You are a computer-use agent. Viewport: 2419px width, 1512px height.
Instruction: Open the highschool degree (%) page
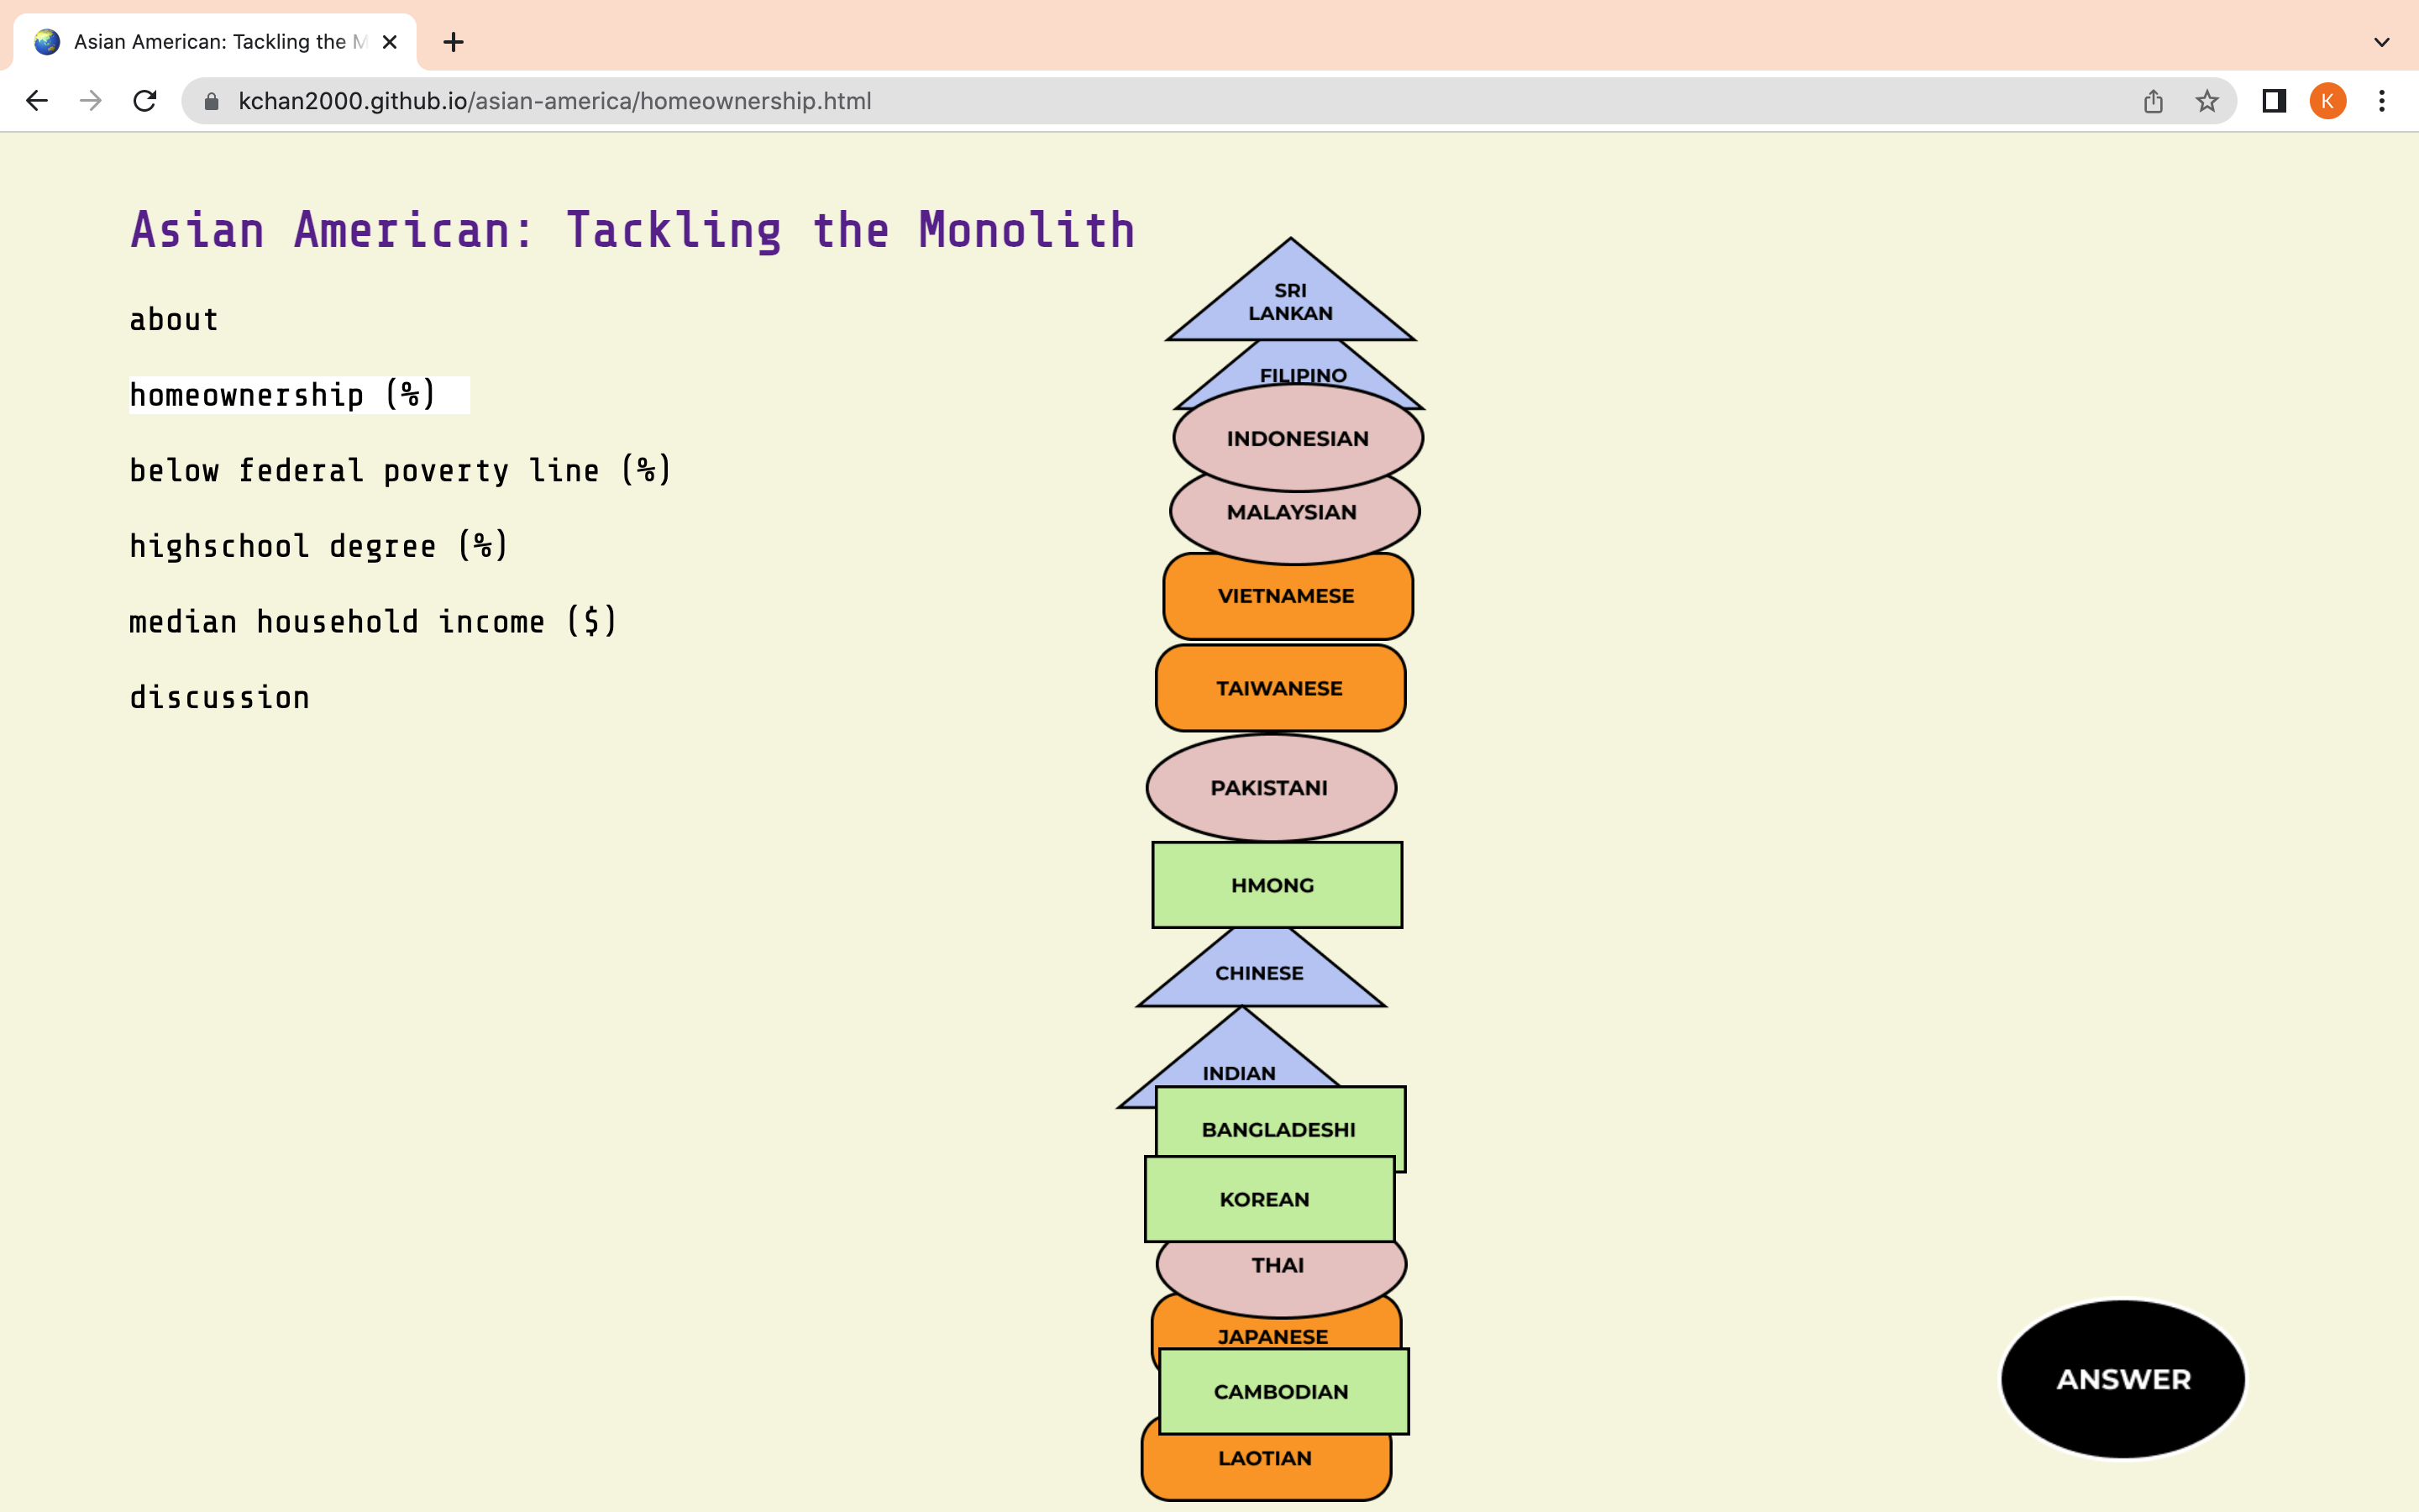pyautogui.click(x=319, y=546)
